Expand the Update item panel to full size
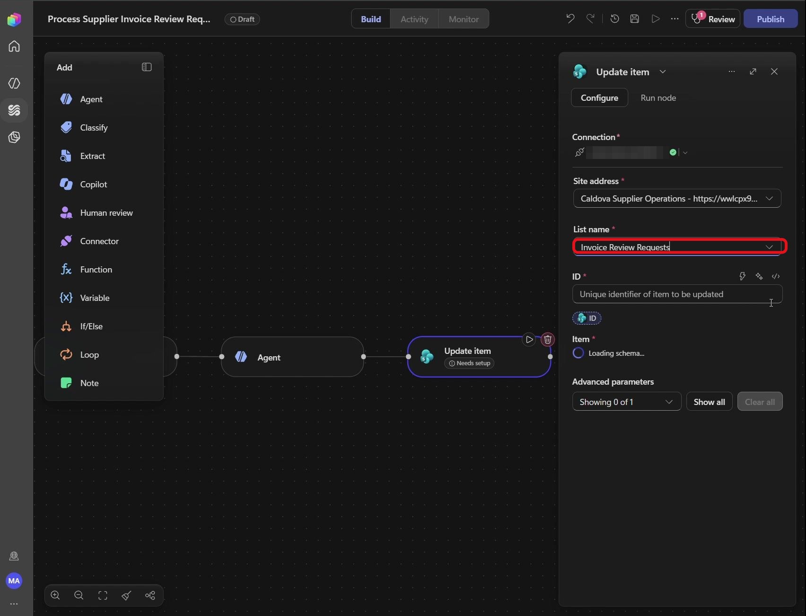806x616 pixels. [753, 71]
